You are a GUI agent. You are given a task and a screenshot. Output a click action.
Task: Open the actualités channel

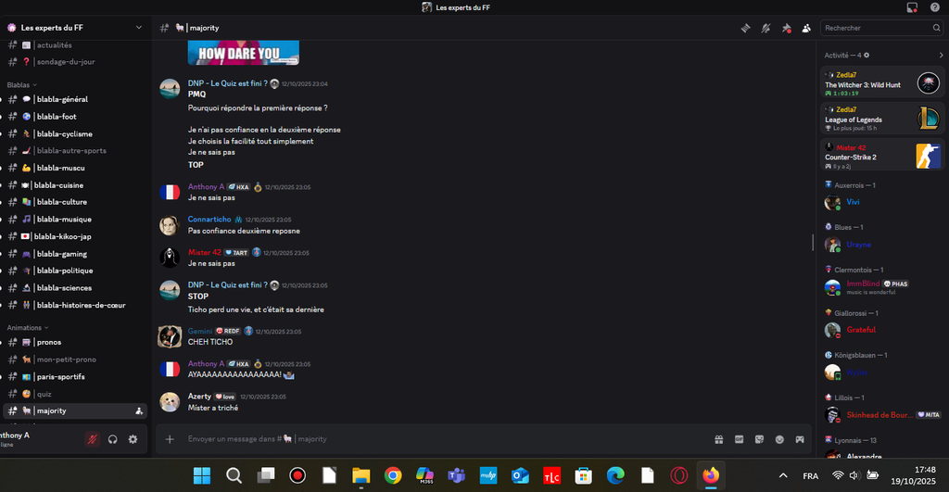click(75, 44)
